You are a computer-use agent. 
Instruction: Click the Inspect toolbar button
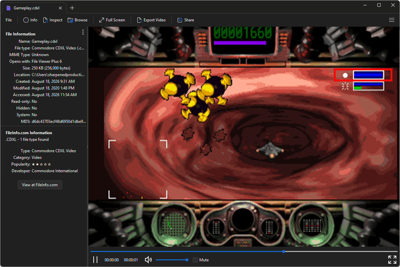53,20
